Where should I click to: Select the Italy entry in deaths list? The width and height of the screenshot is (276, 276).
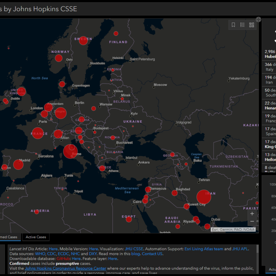269,67
